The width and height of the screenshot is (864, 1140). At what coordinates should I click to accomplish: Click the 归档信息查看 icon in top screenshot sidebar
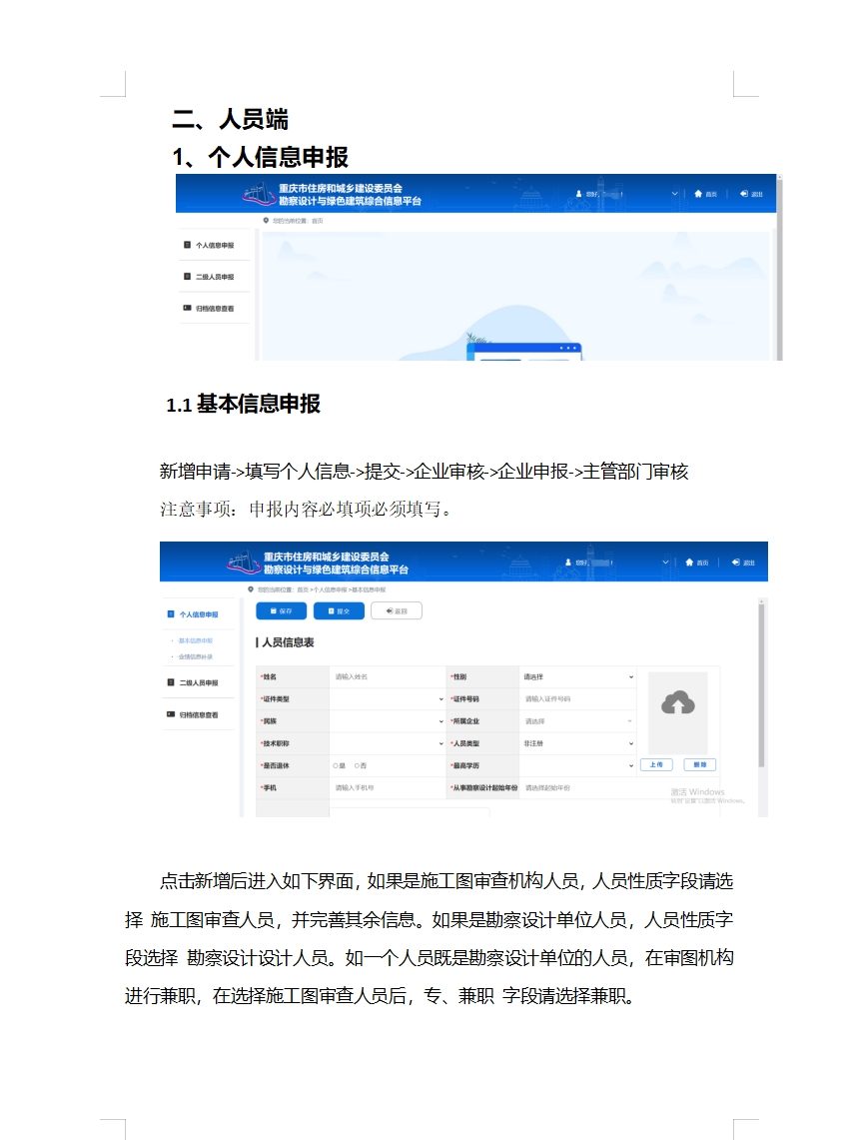click(x=187, y=309)
